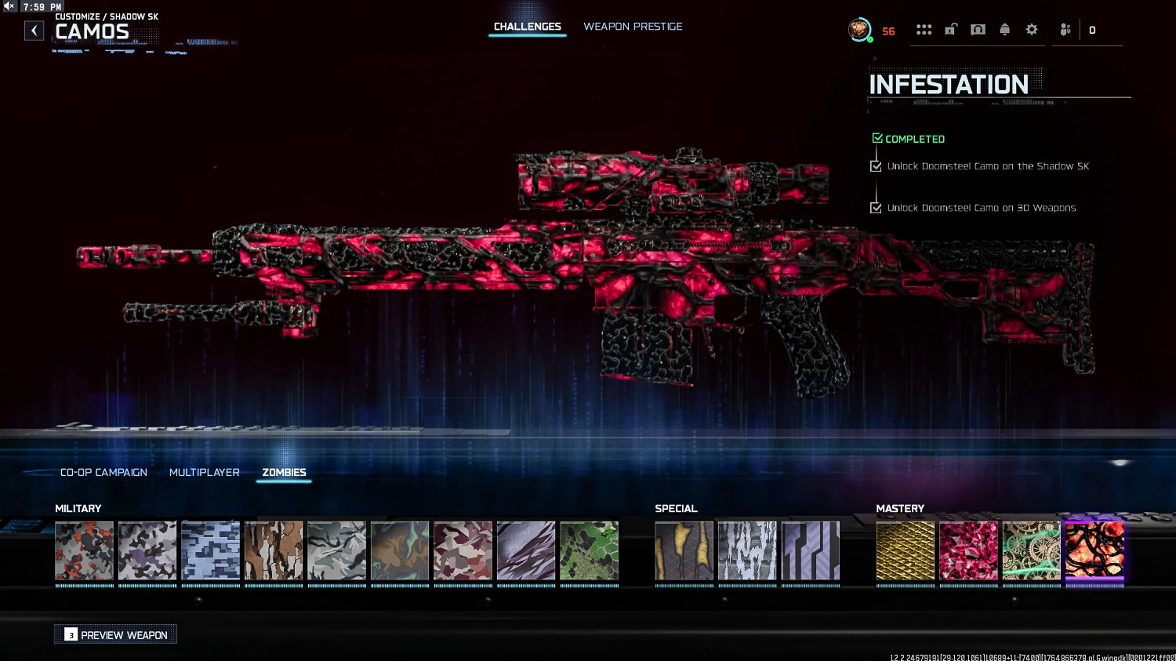Select the gold mesh Mastery camo thumbnail

point(906,551)
